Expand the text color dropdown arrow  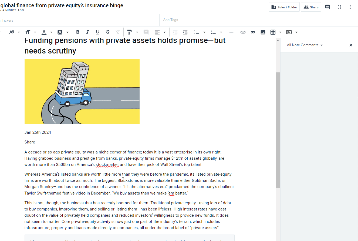tap(51, 32)
